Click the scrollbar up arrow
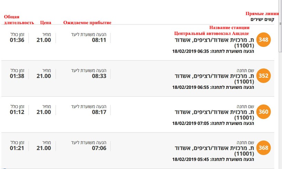 [x=280, y=2]
